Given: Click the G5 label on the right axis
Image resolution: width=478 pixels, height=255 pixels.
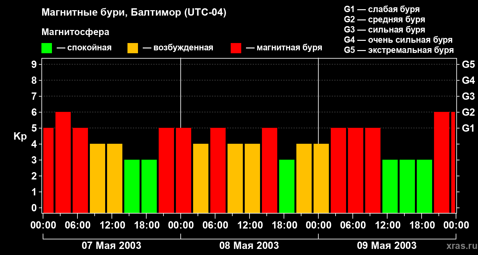Looking at the screenshot, I should tap(468, 64).
